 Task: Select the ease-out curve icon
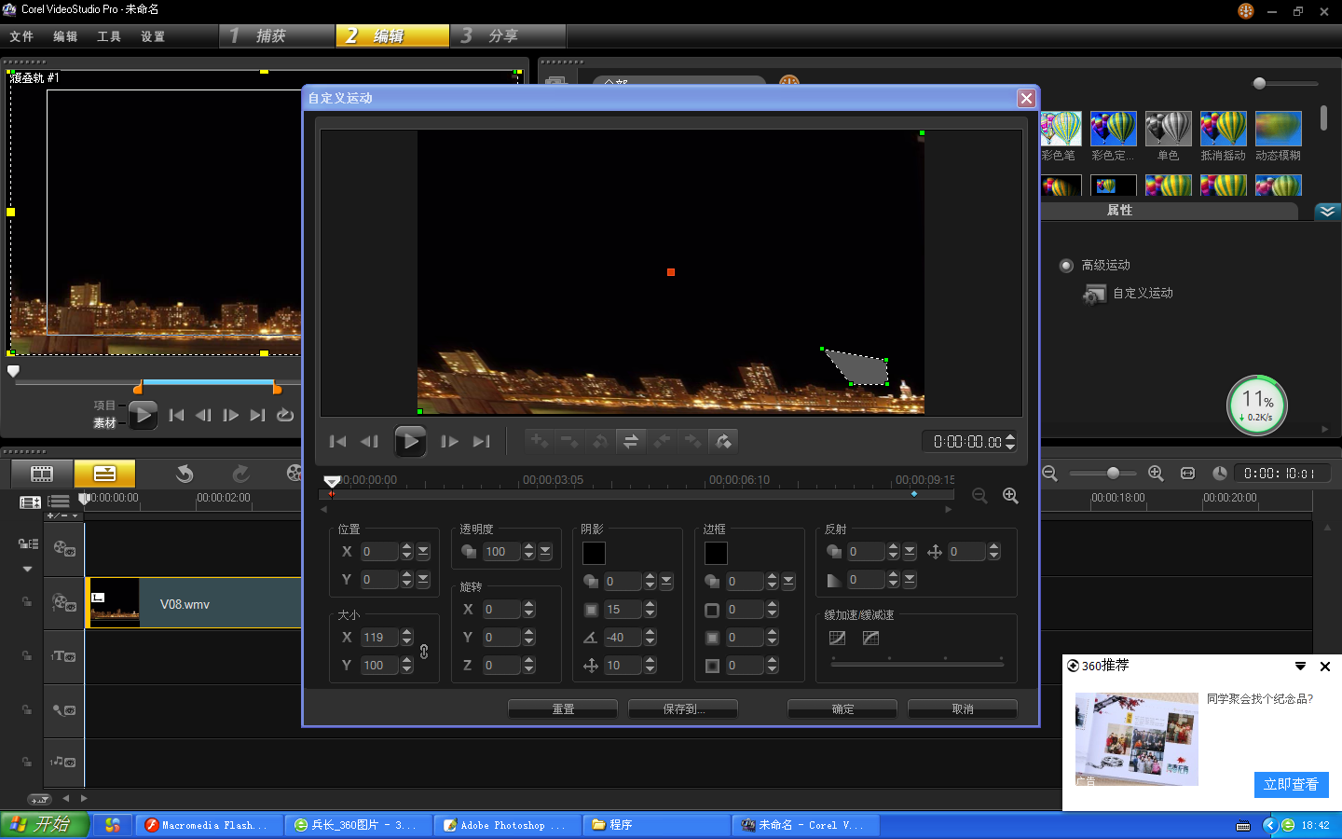(870, 638)
